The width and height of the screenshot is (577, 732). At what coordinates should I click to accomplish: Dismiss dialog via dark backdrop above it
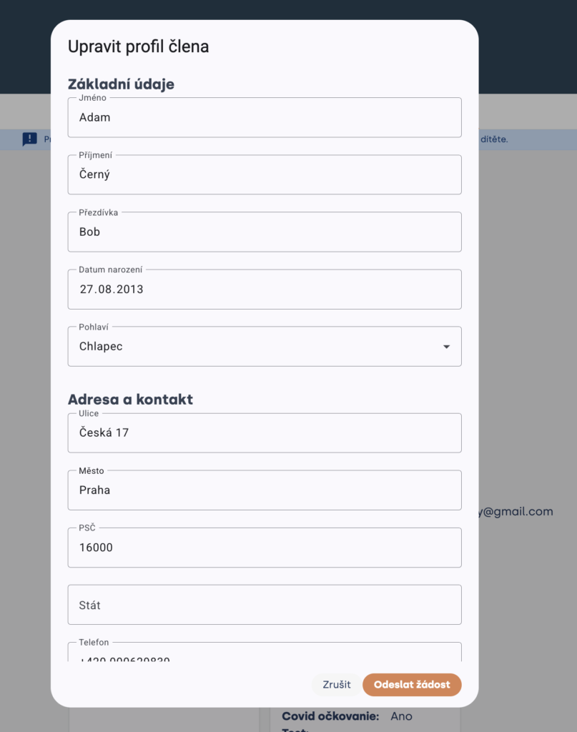pyautogui.click(x=528, y=46)
